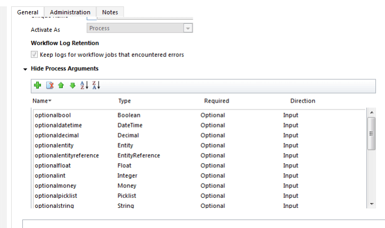Click the arguments list scrollbar thumb
Image resolution: width=385 pixels, height=228 pixels.
[x=371, y=133]
